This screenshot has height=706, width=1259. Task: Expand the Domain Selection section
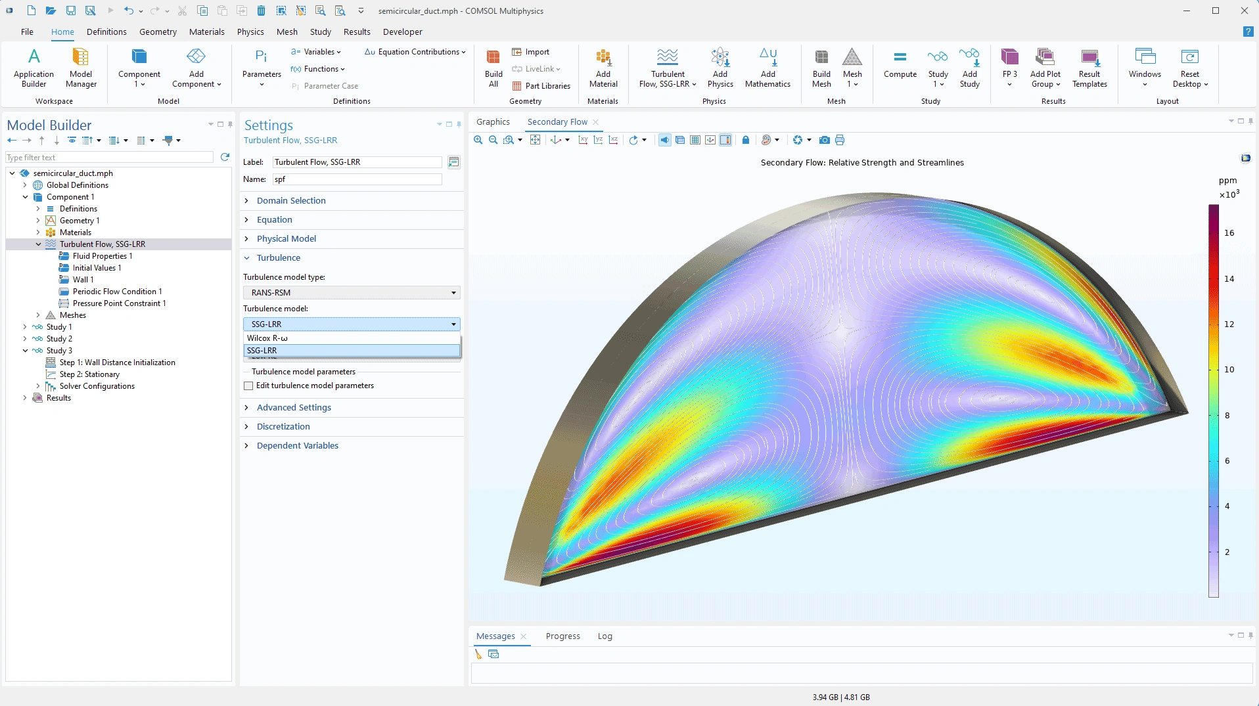[x=290, y=201]
